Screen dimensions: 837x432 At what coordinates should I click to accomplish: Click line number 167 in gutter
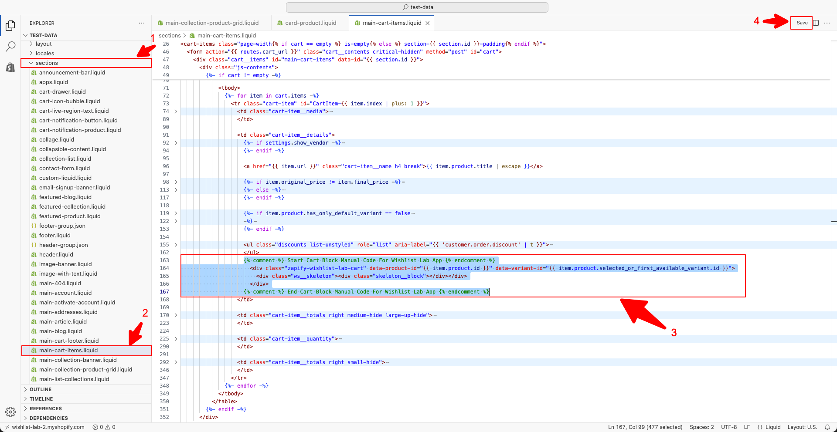click(x=164, y=292)
